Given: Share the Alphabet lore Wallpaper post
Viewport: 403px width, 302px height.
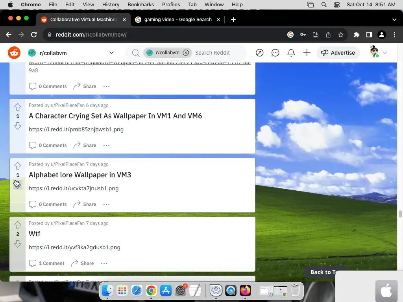Looking at the screenshot, I should click(x=85, y=204).
